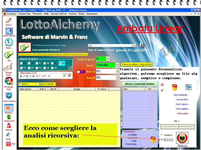Open Smart Sequence shield icon
This screenshot has width=201, height=150.
(x=9, y=95)
